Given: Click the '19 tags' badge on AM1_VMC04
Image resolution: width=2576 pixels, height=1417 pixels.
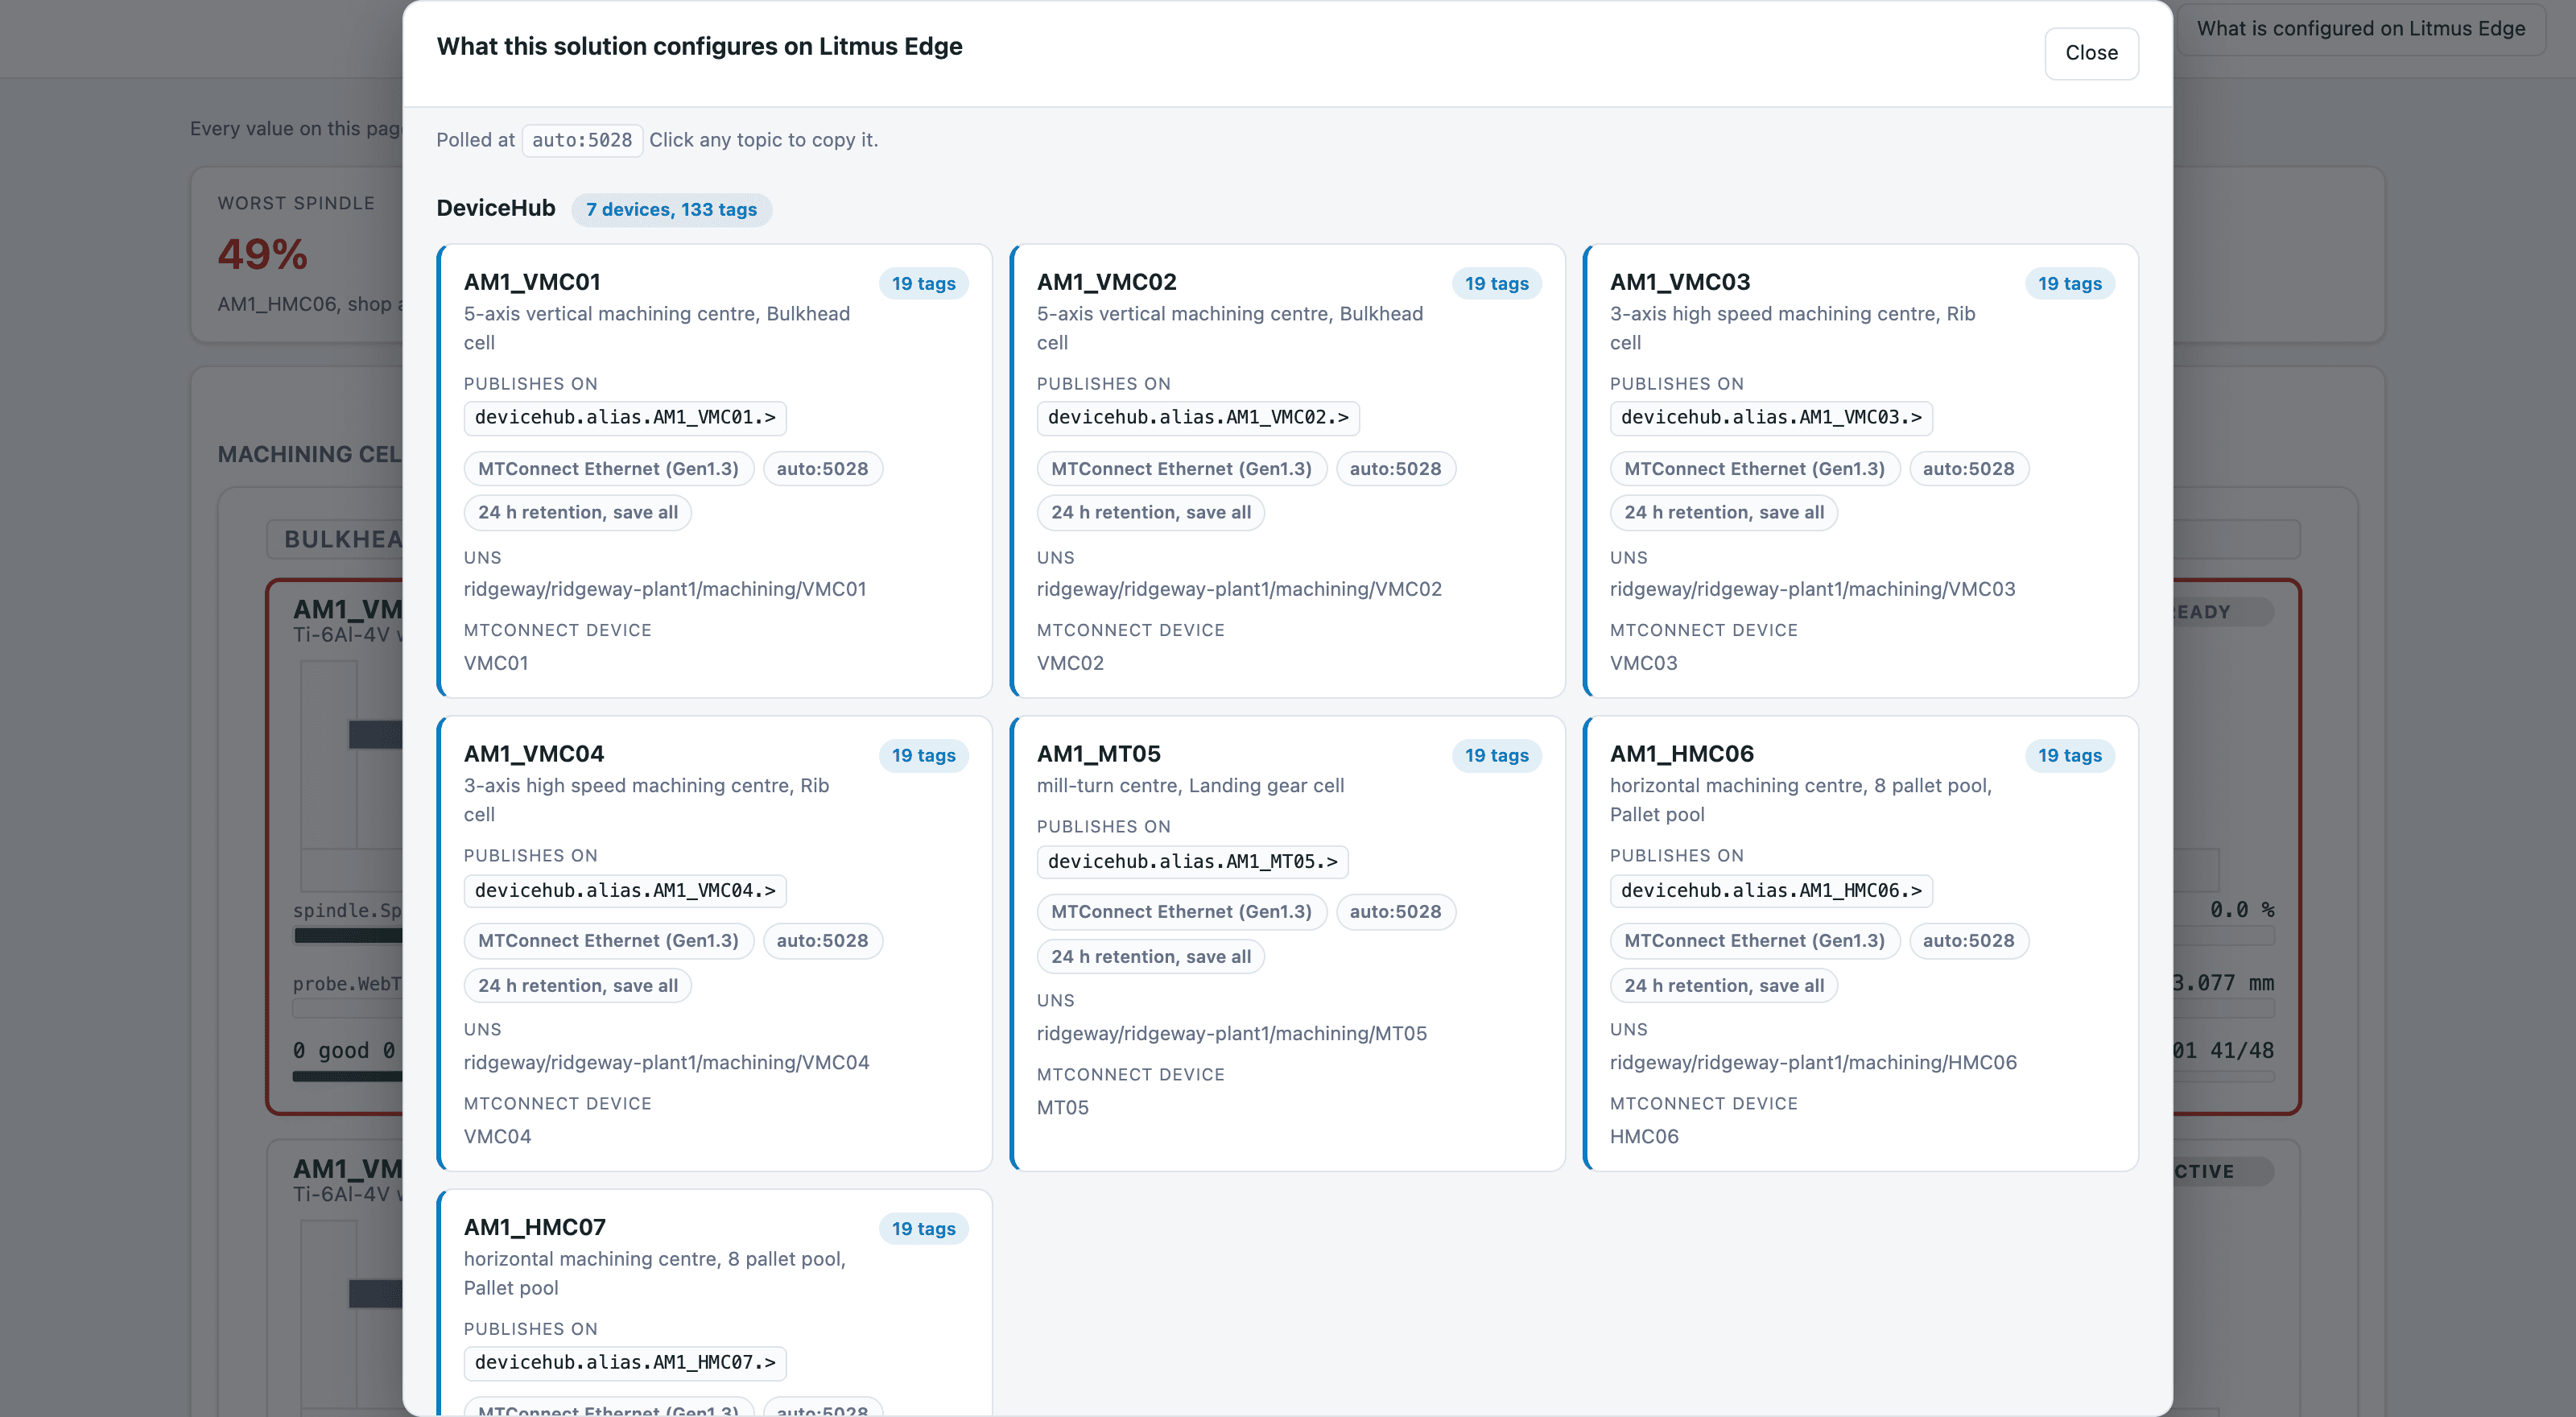Looking at the screenshot, I should click(923, 755).
